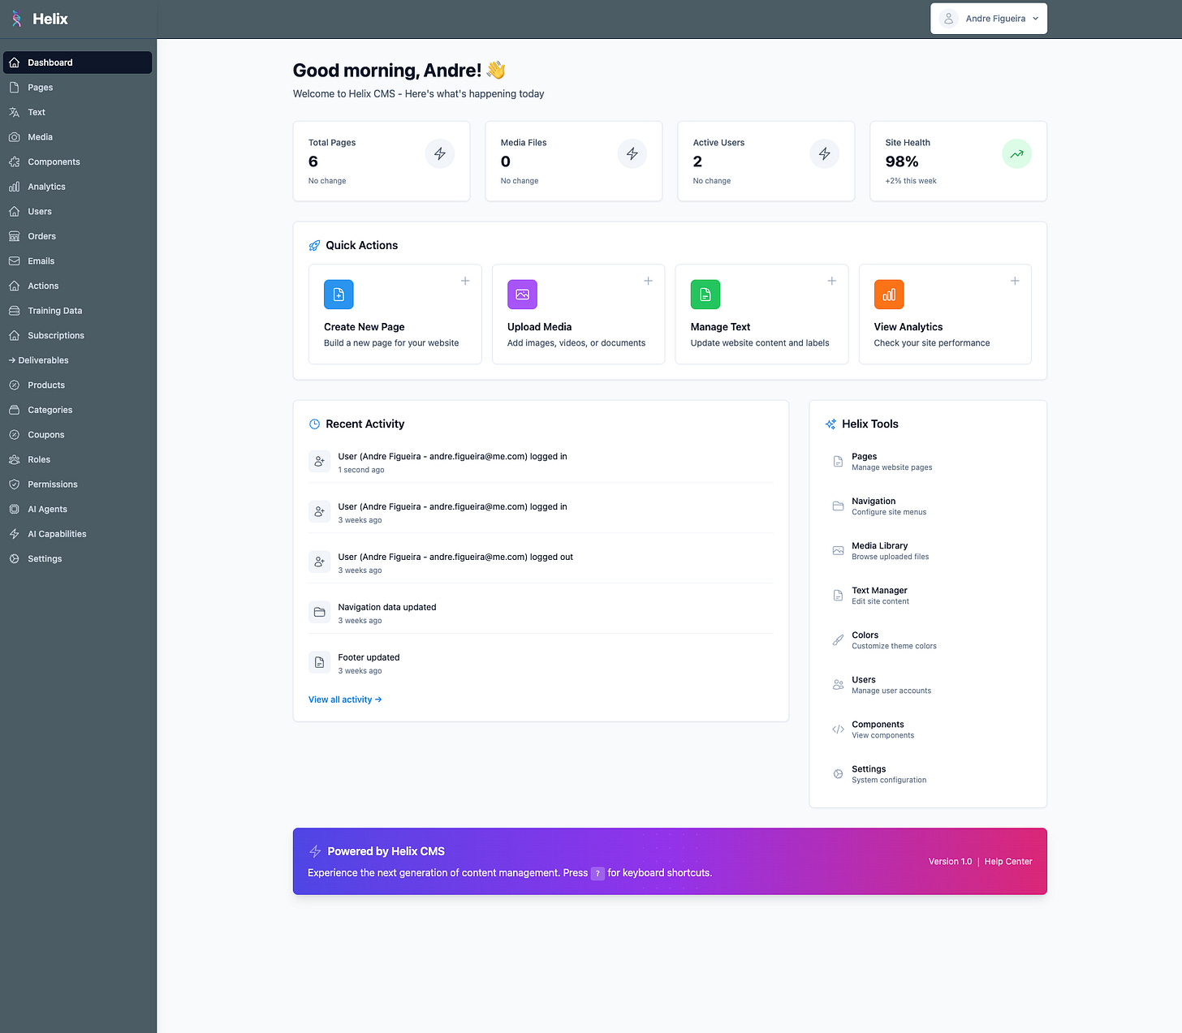
Task: Click the Roles people icon
Action: tap(14, 459)
